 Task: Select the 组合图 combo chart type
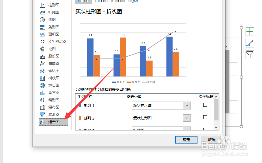53,122
